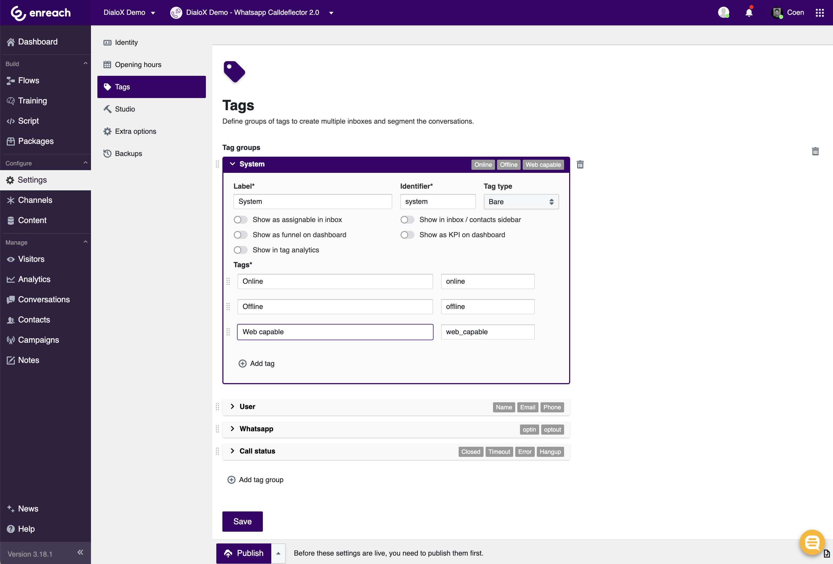Delete the System tag group with trash icon
The image size is (833, 564).
click(x=580, y=164)
